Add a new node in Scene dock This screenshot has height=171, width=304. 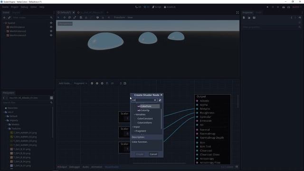[4, 18]
